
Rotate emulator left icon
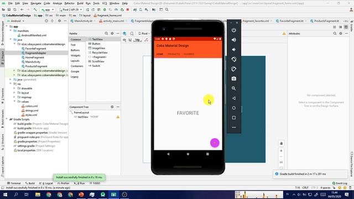point(233,59)
